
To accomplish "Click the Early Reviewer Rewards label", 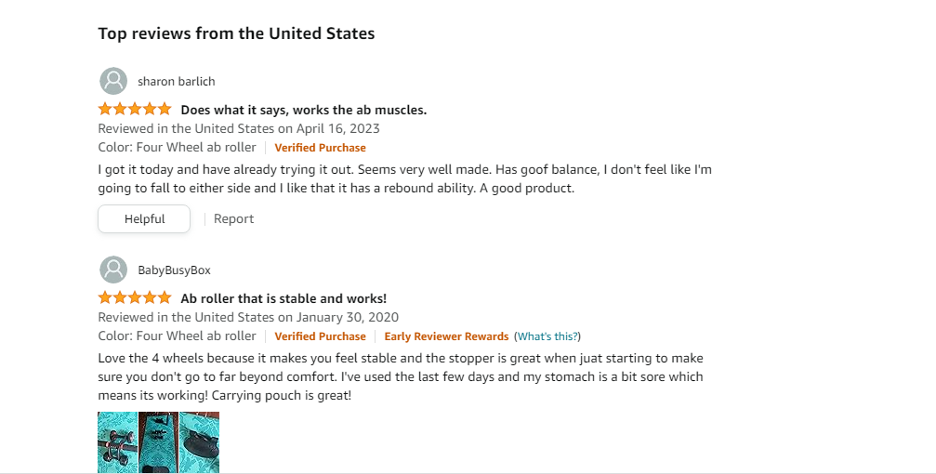I will 446,336.
